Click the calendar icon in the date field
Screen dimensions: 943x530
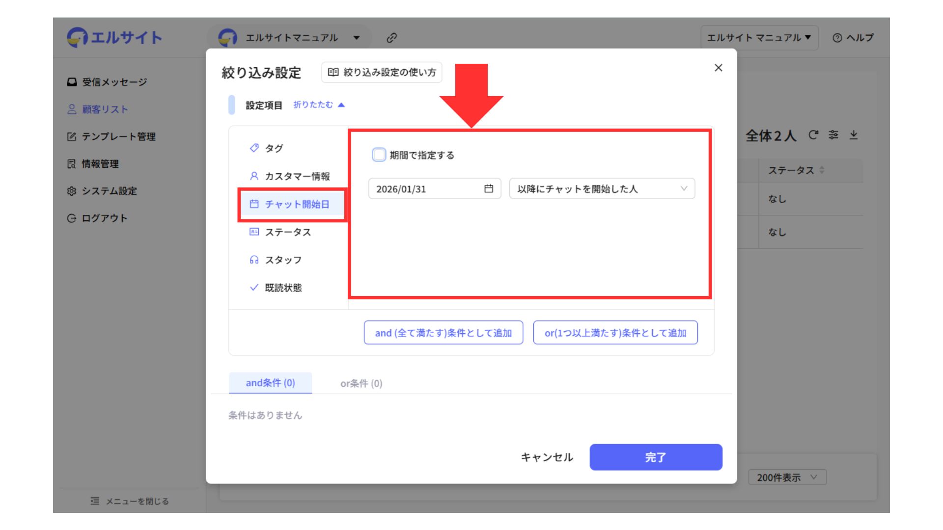[488, 188]
